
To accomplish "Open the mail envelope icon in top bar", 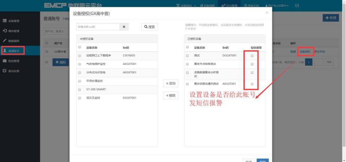I will coord(297,6).
